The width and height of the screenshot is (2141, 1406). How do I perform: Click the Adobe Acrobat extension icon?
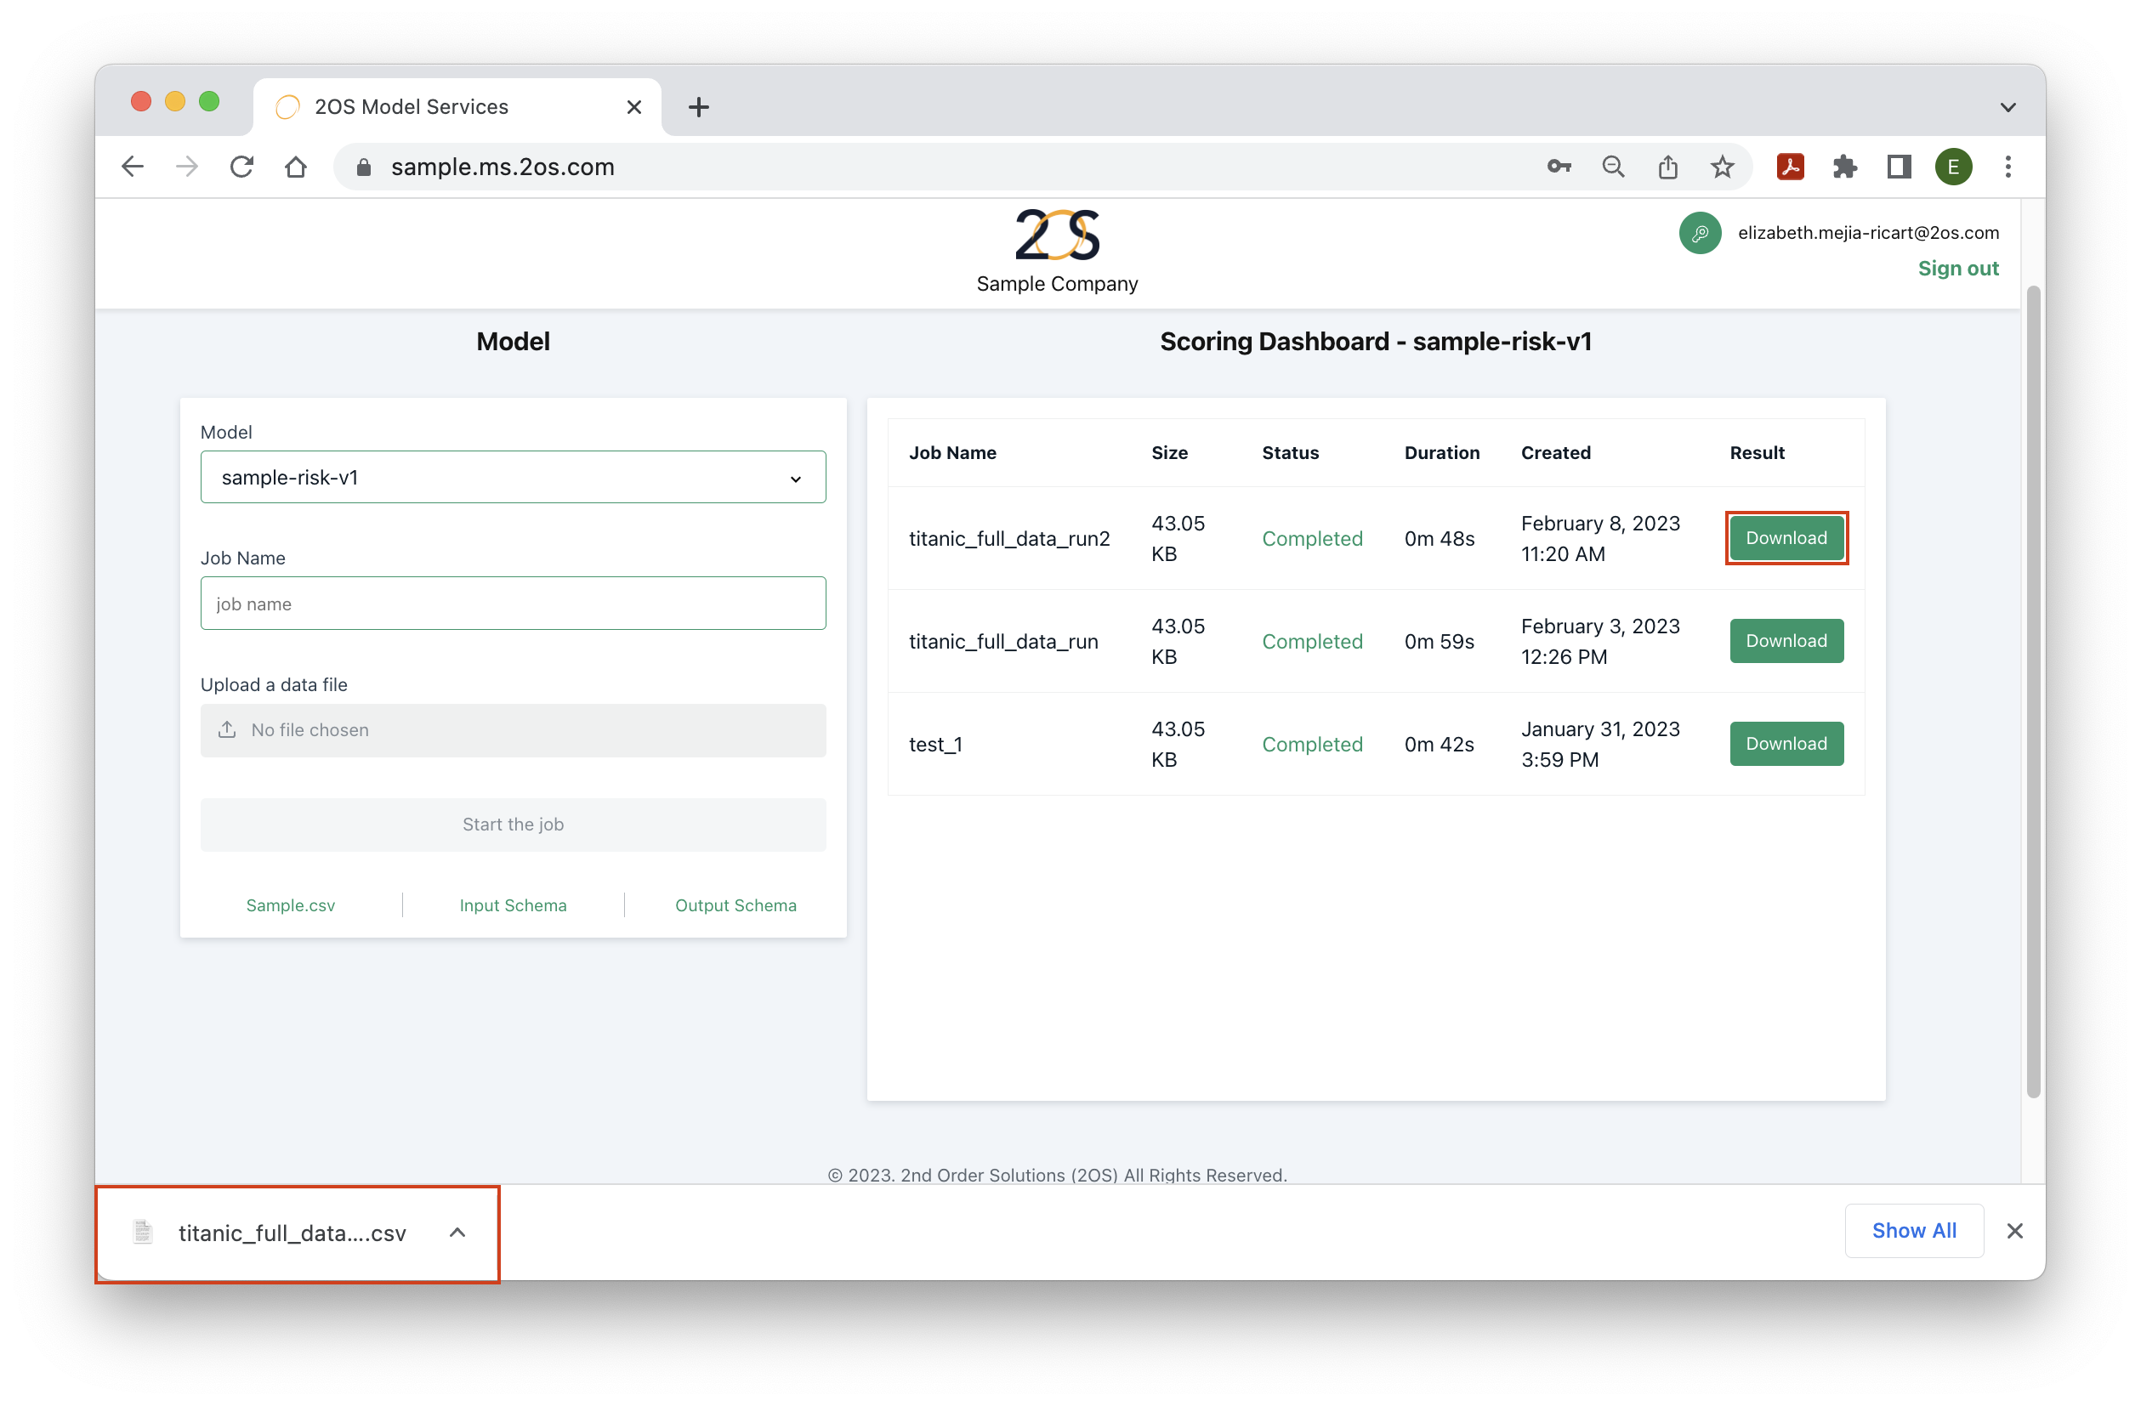click(1790, 167)
